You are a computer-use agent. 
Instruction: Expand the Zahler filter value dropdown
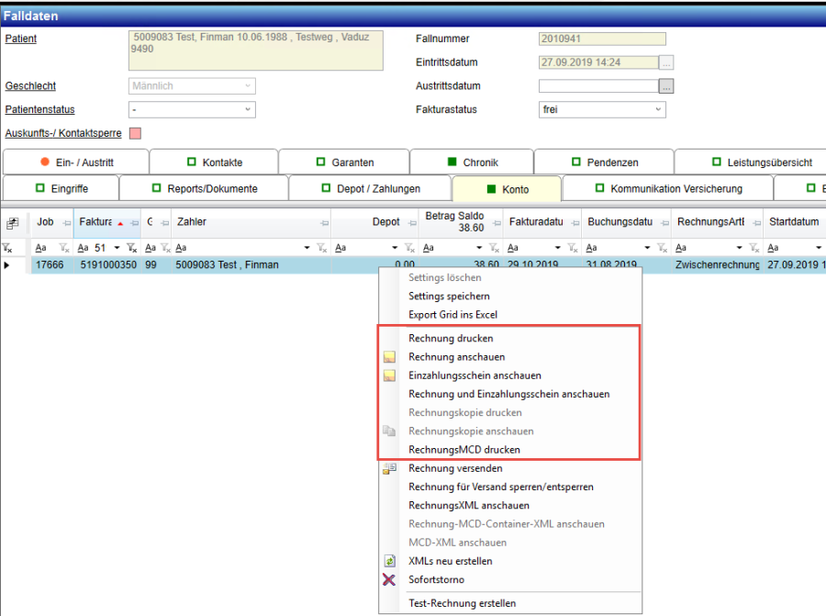click(x=307, y=248)
